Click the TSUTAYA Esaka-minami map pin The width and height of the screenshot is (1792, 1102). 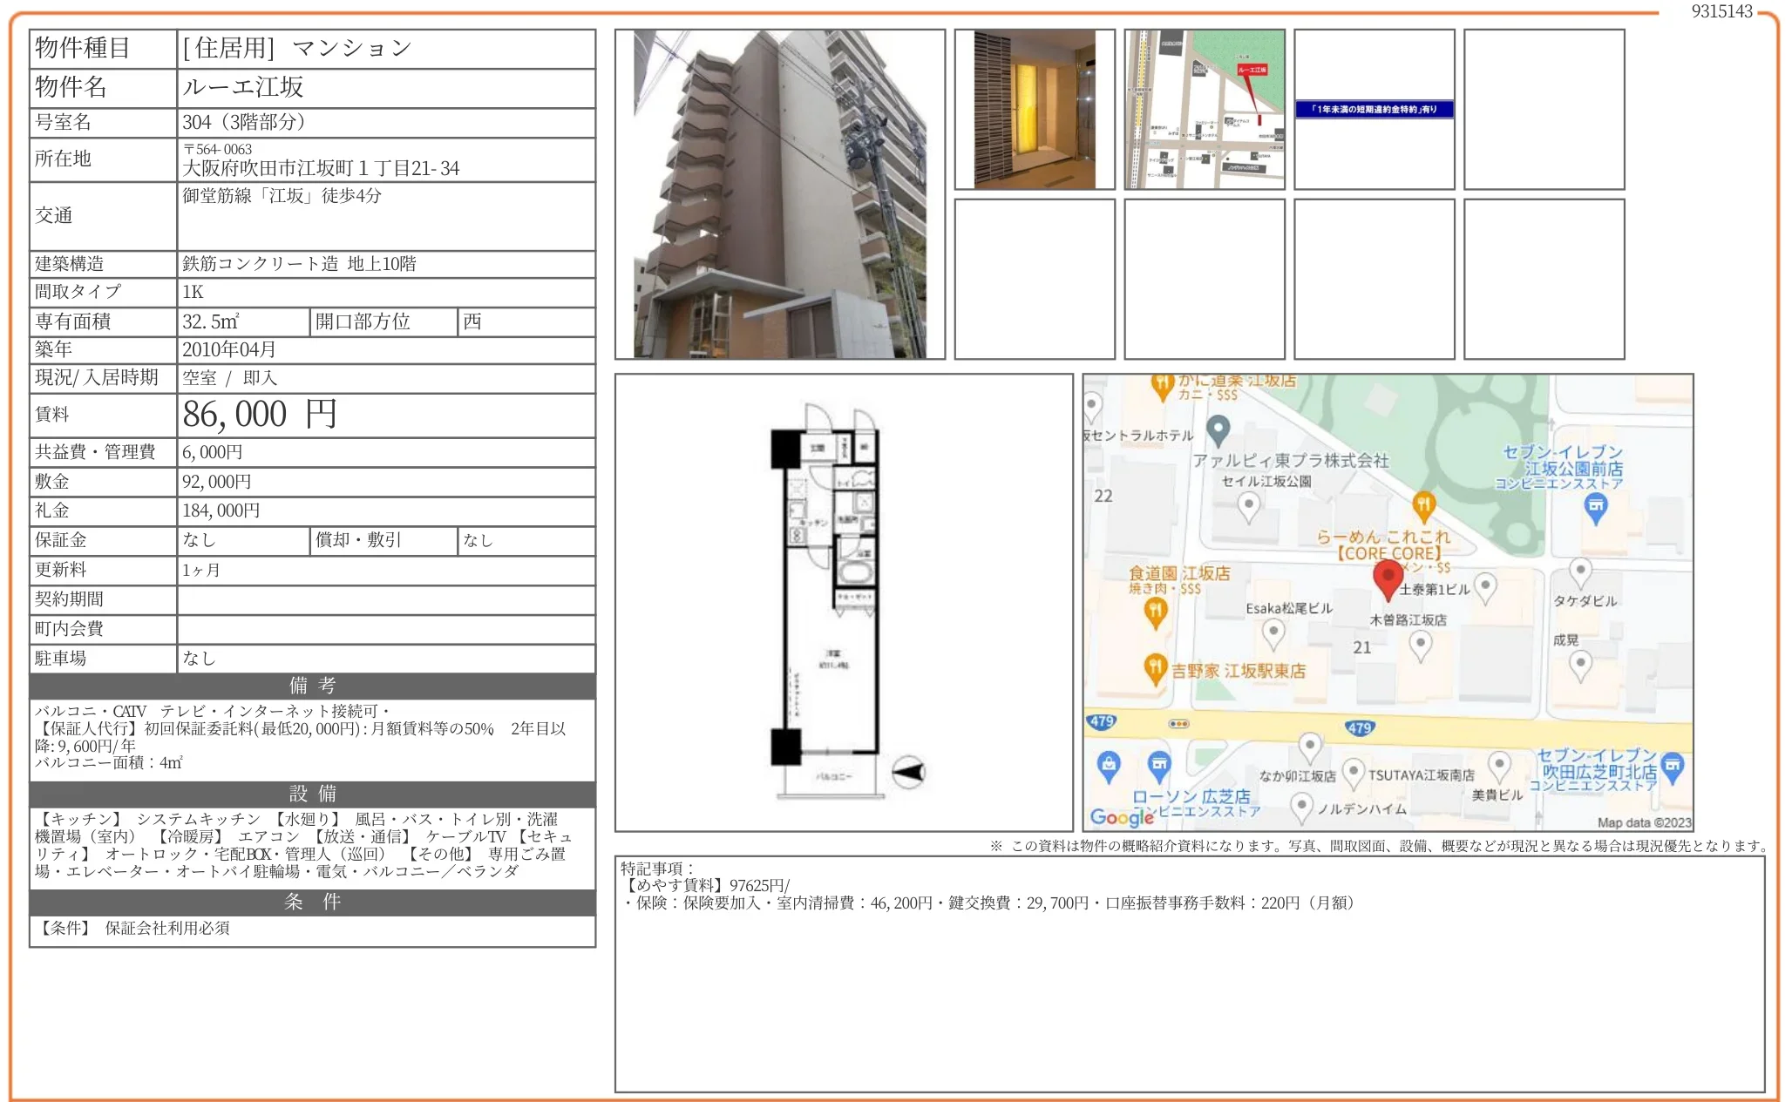click(x=1353, y=772)
